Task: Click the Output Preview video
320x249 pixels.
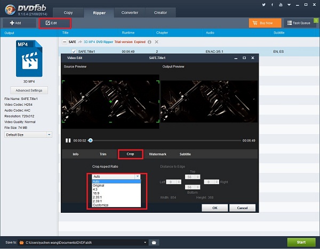Action: pyautogui.click(x=210, y=102)
